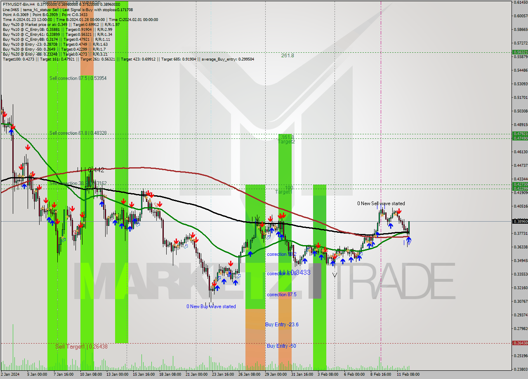528x379 pixels.
Task: Click the 'Buy %10 @ Entry -23' line
Action: coord(55,44)
